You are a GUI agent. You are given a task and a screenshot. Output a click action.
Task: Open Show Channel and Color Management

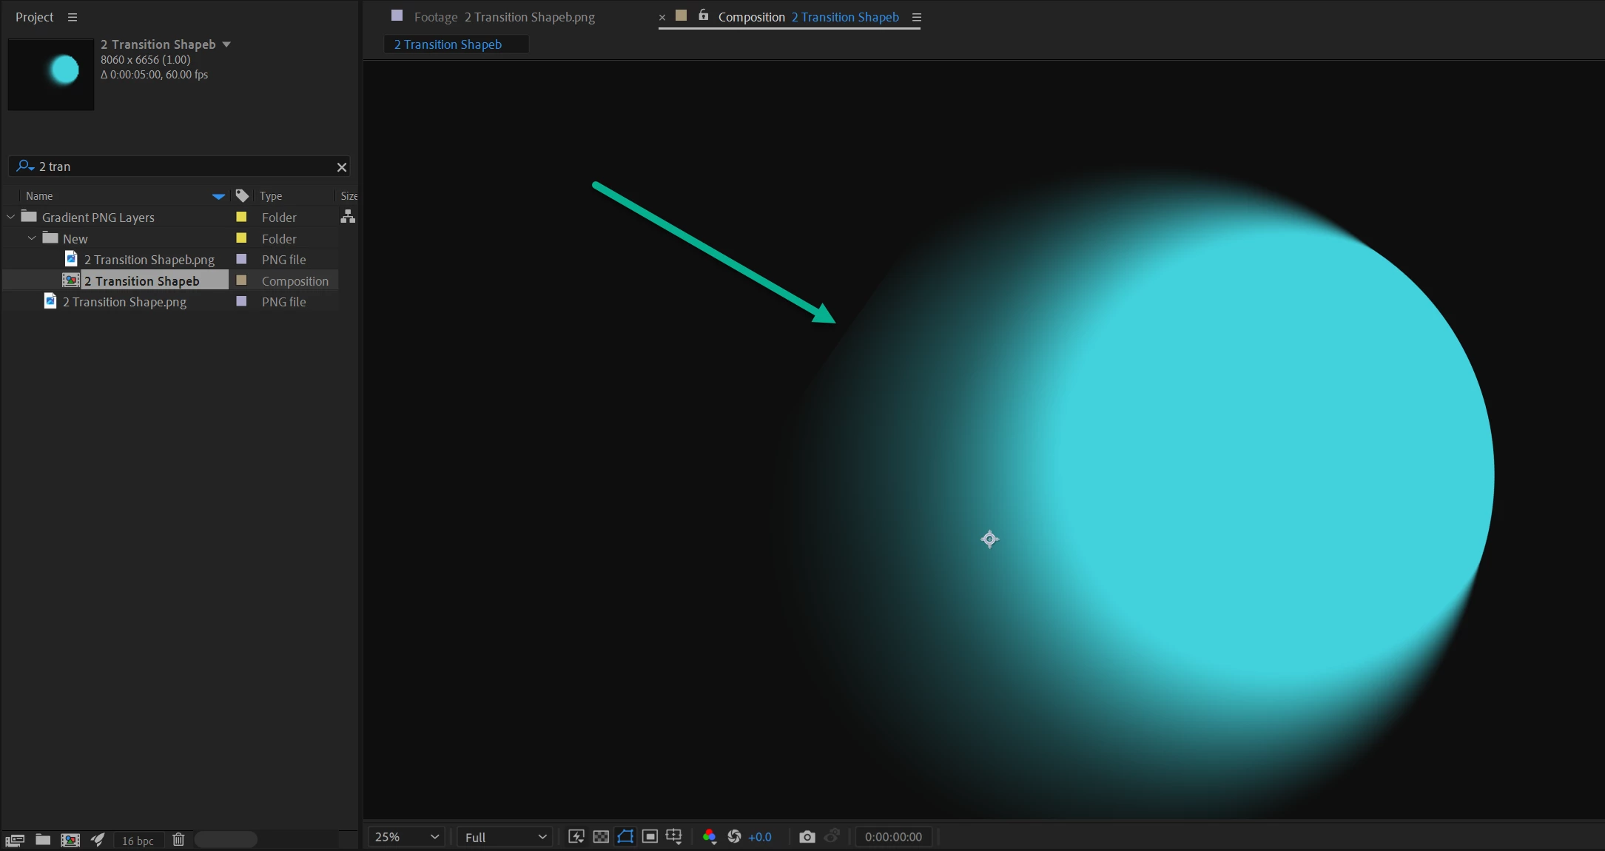click(709, 837)
